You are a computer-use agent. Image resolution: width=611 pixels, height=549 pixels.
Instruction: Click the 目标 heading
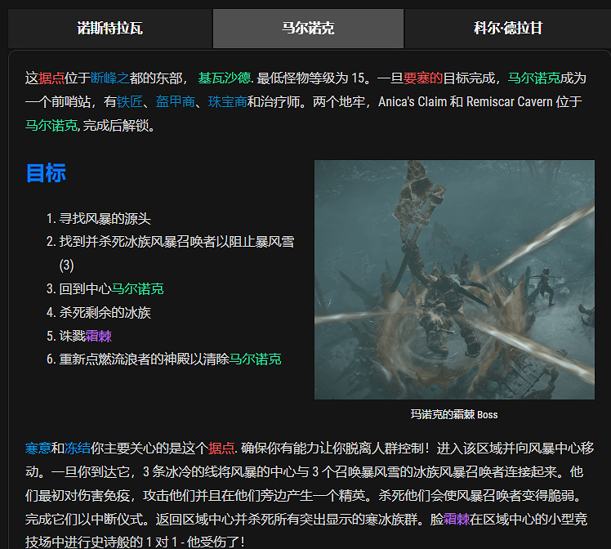pyautogui.click(x=46, y=173)
